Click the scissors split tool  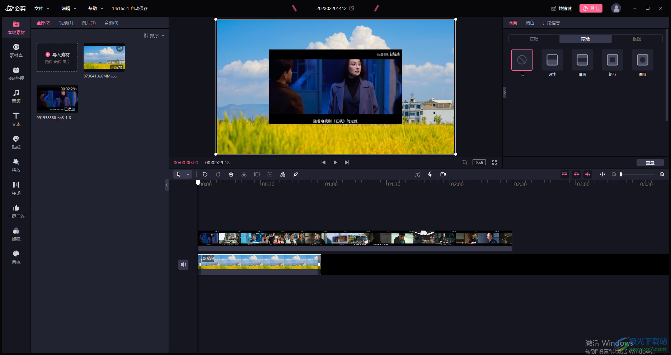point(244,174)
